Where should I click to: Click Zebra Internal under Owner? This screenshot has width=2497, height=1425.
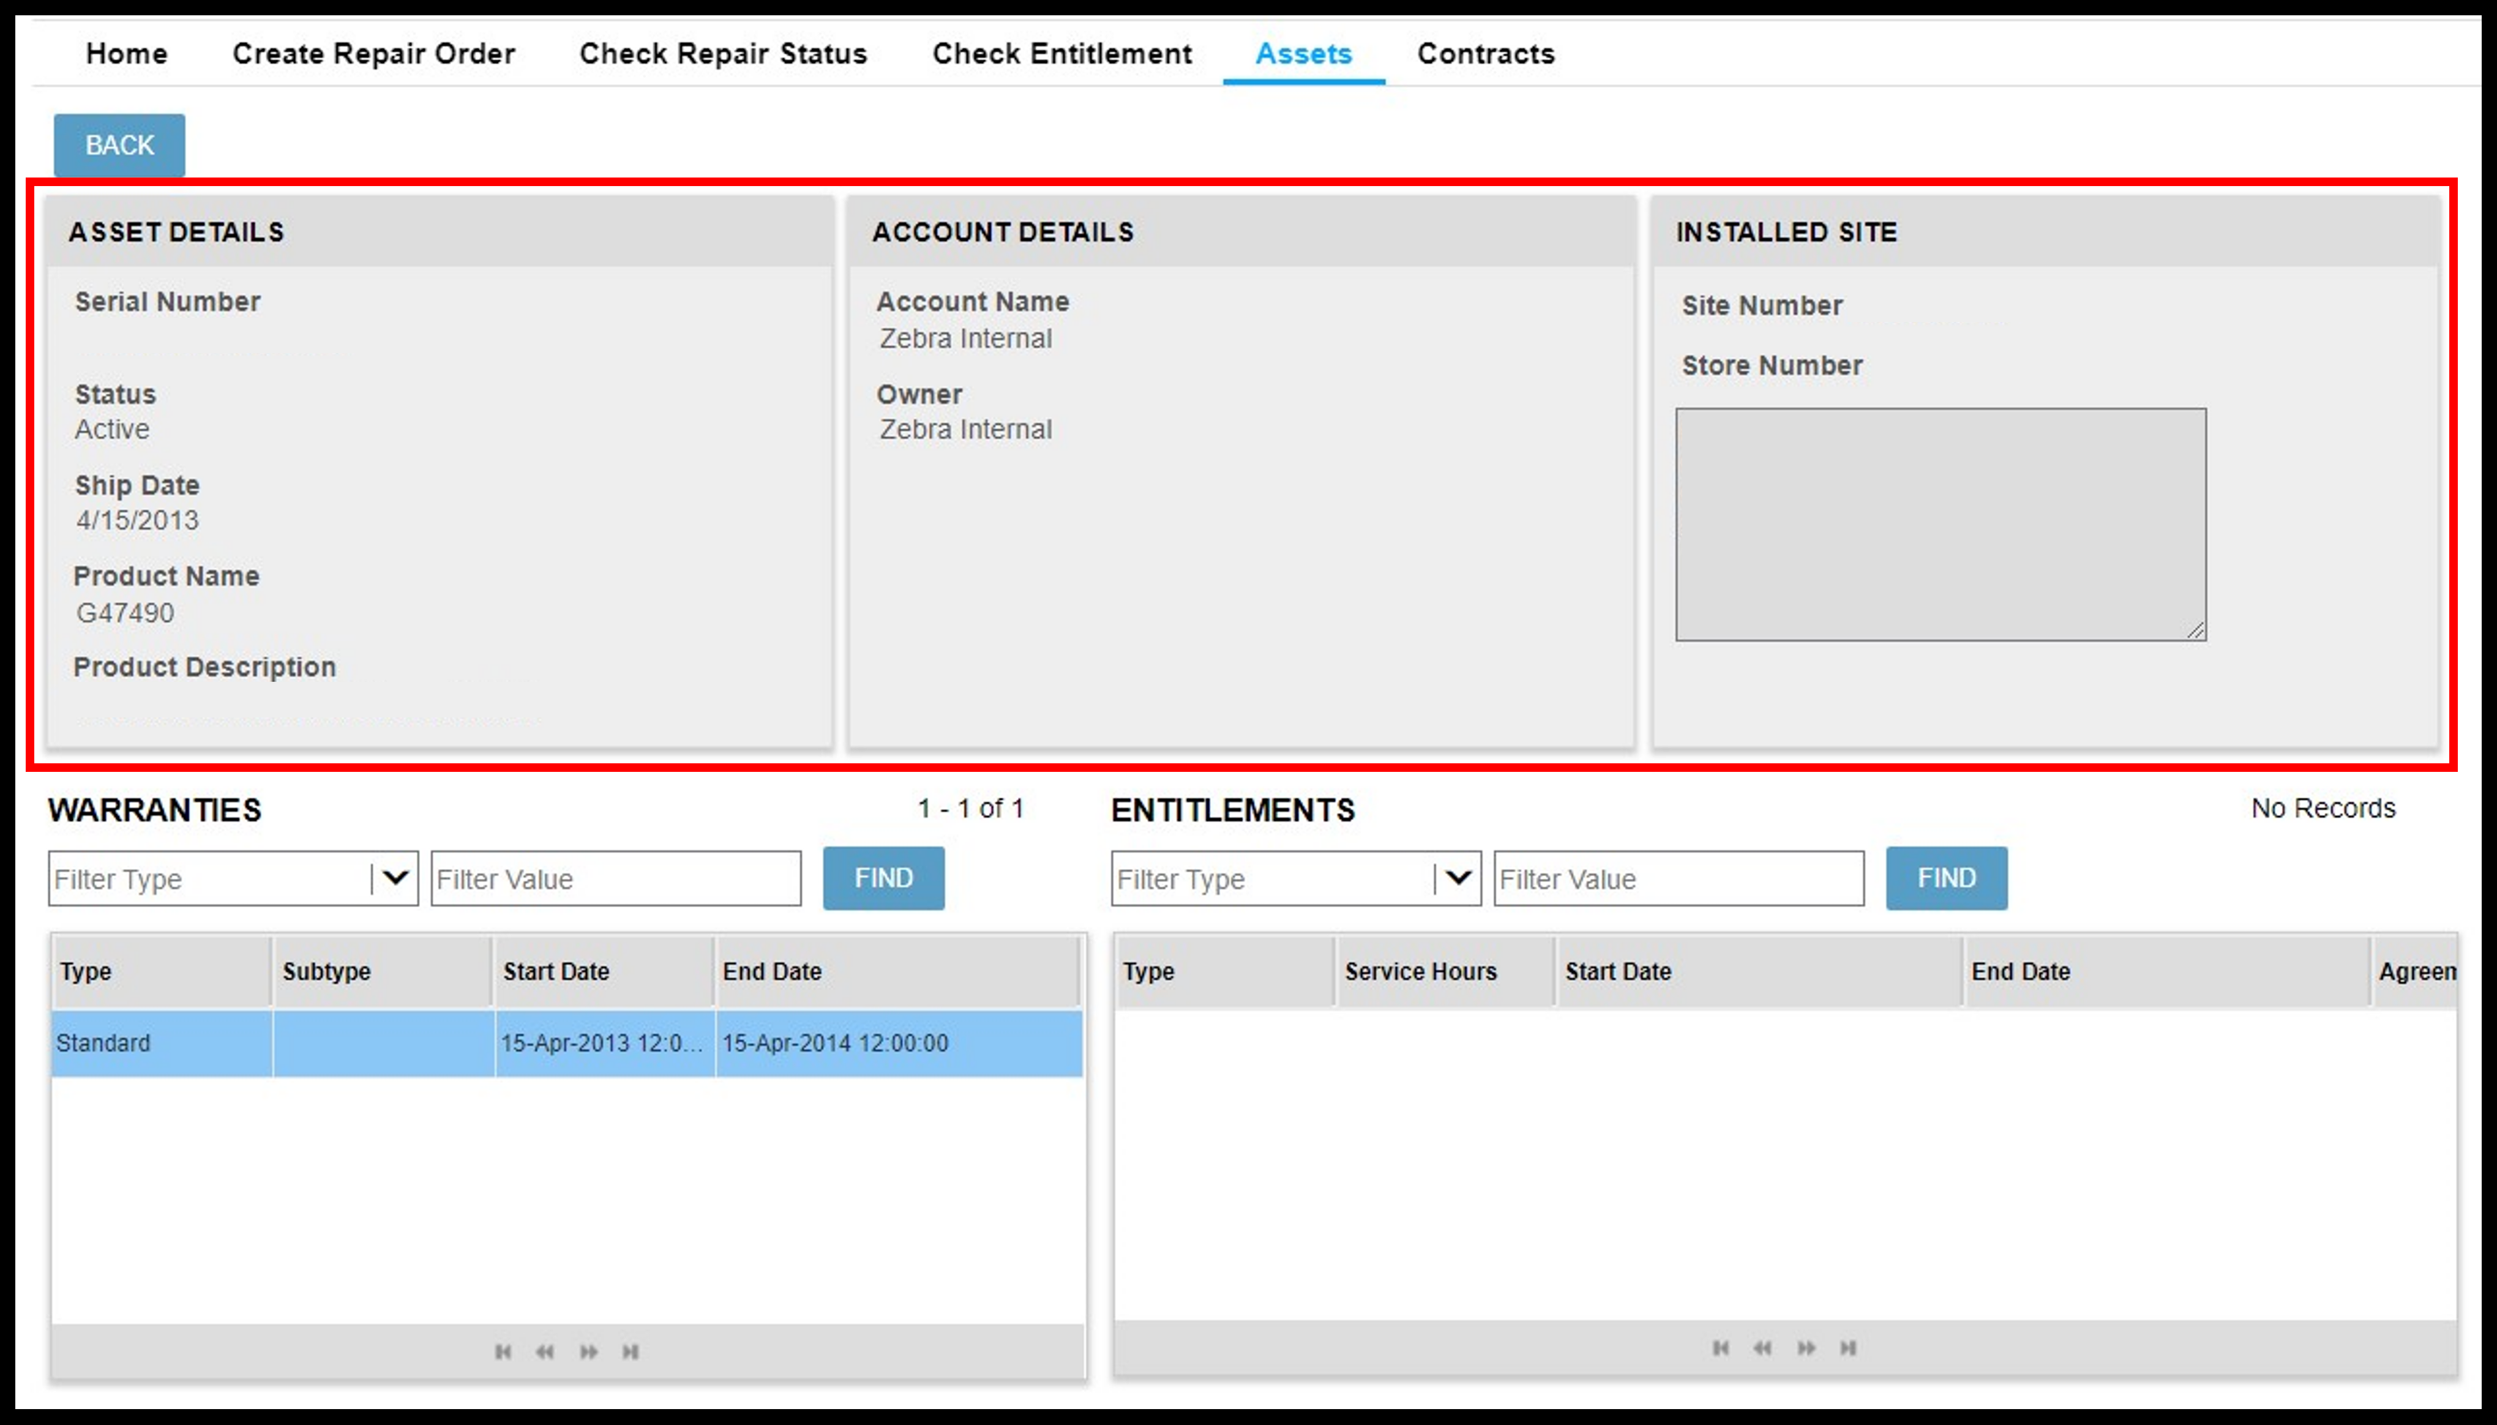[966, 428]
